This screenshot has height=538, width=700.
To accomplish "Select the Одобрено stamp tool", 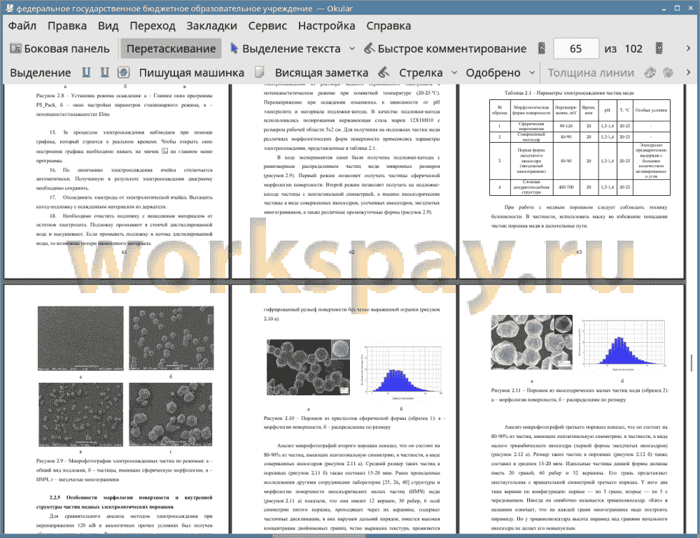I will coord(493,73).
